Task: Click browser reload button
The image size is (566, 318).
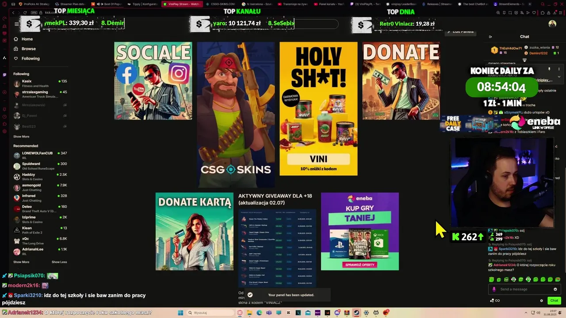Action: (25, 12)
